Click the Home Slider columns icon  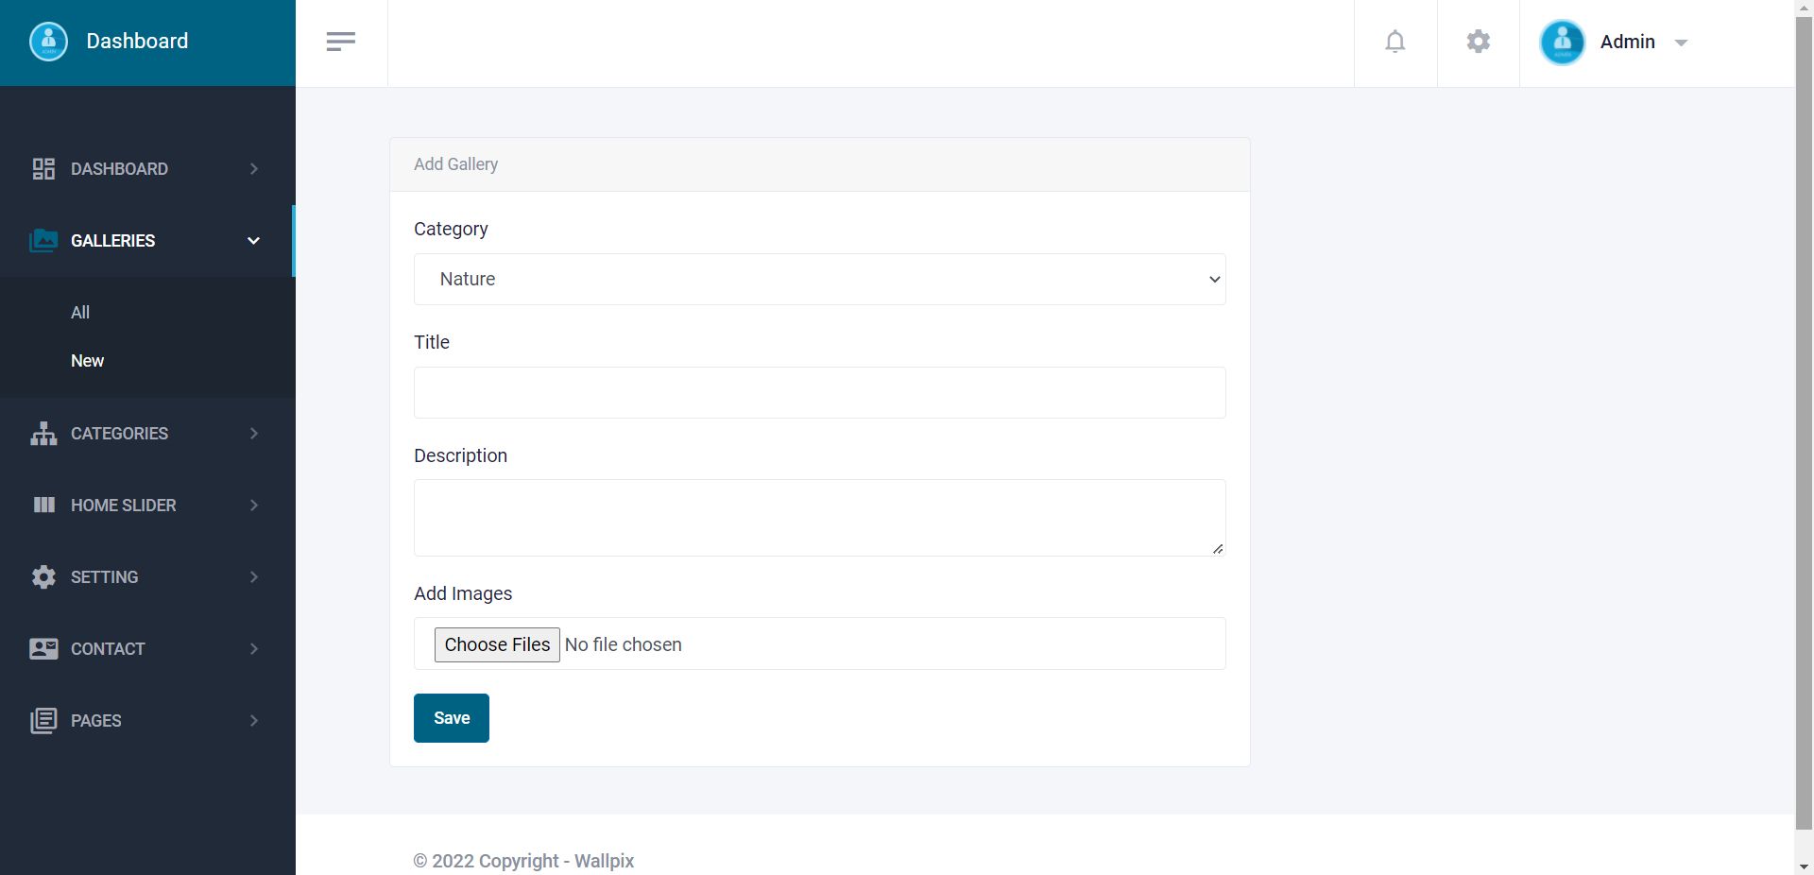tap(43, 506)
